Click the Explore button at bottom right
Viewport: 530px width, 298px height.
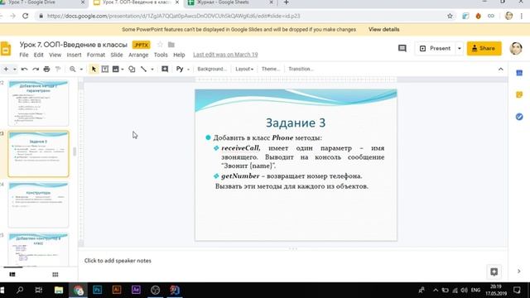(x=494, y=272)
